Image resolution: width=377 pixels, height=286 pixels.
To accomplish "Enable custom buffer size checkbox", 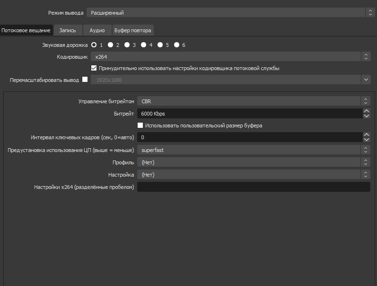I will tap(140, 125).
